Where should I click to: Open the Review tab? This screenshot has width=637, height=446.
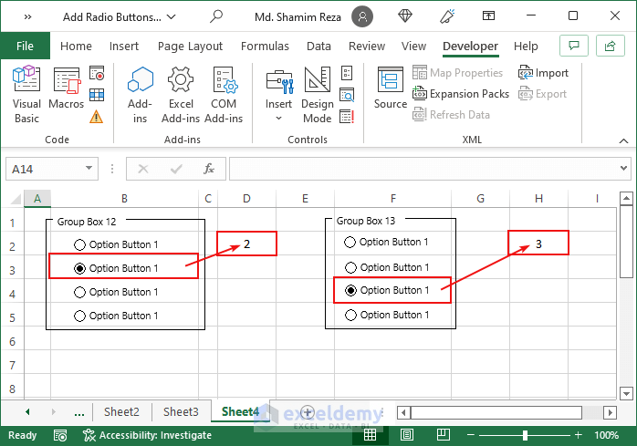367,46
